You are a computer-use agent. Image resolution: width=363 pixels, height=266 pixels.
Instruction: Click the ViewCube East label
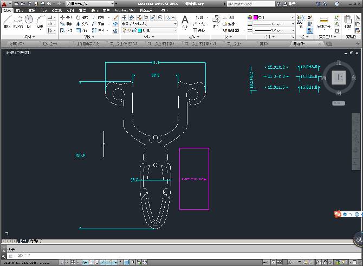(x=353, y=78)
